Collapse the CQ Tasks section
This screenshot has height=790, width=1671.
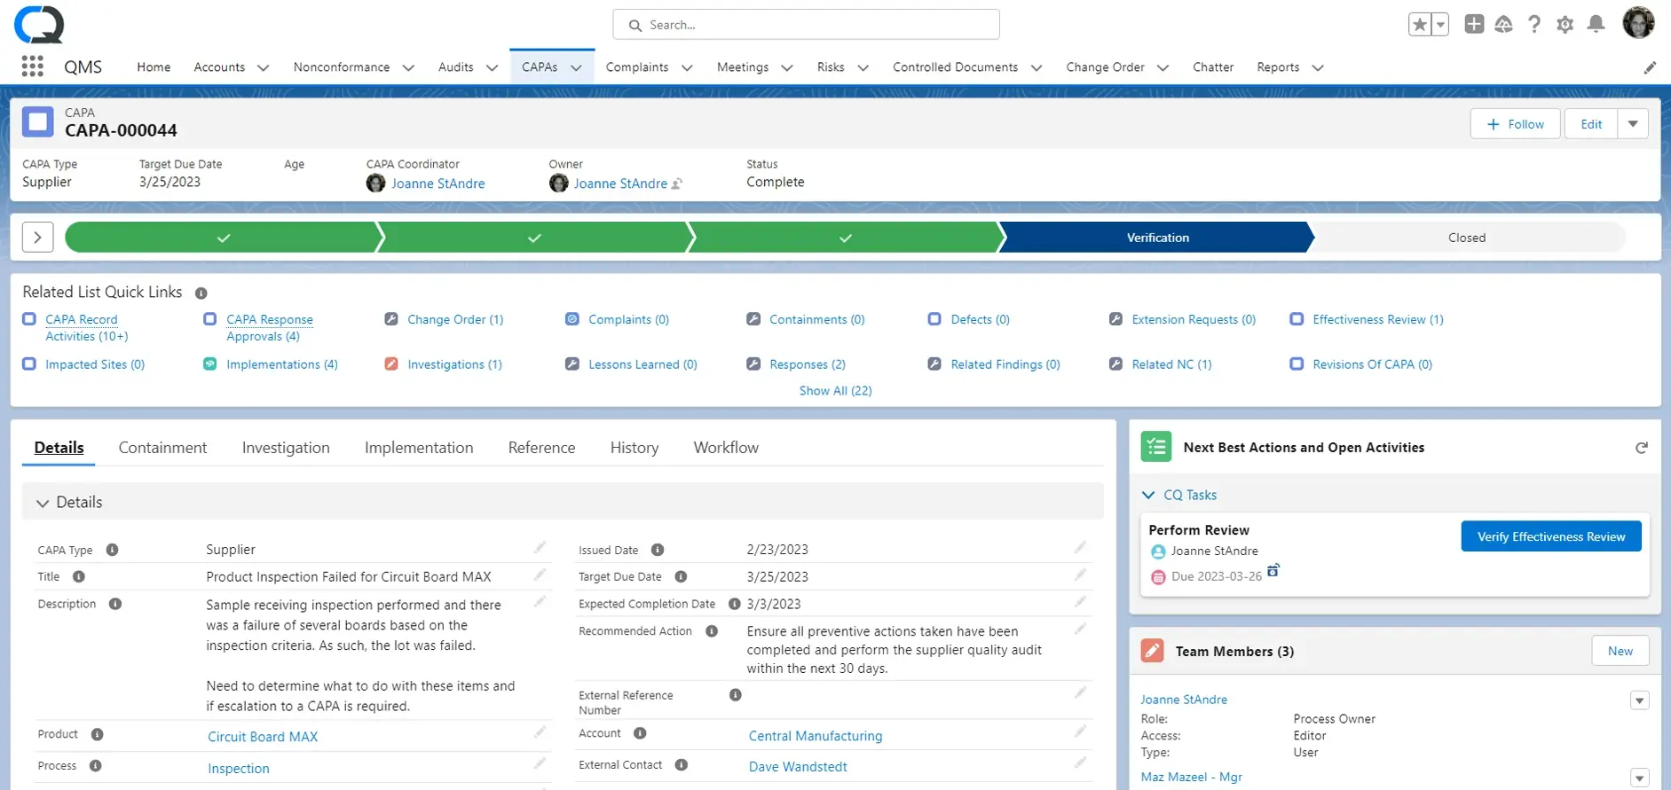coord(1148,495)
